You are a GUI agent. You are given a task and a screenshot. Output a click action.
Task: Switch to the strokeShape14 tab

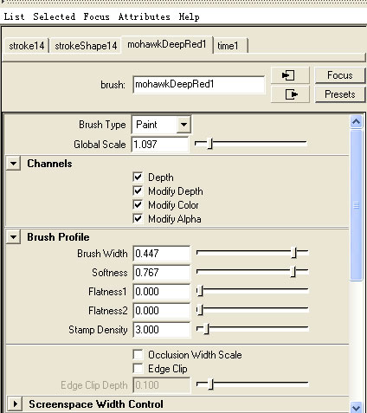tap(86, 46)
